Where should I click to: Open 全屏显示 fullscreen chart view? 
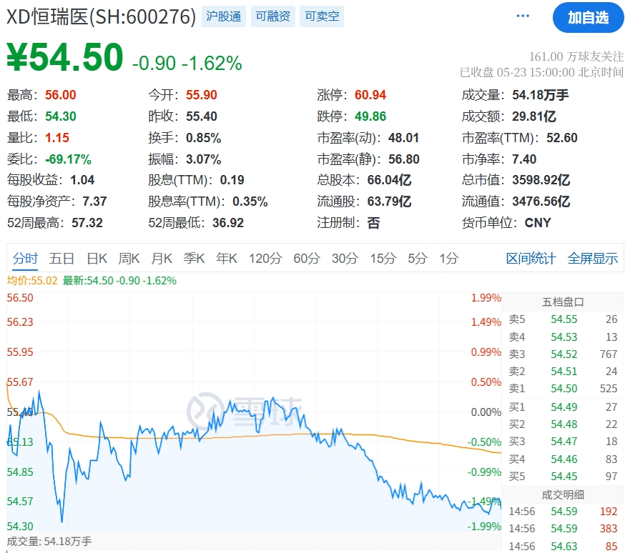pos(592,259)
